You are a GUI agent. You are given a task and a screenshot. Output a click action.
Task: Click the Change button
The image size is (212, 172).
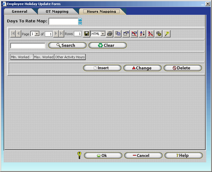click(x=142, y=68)
